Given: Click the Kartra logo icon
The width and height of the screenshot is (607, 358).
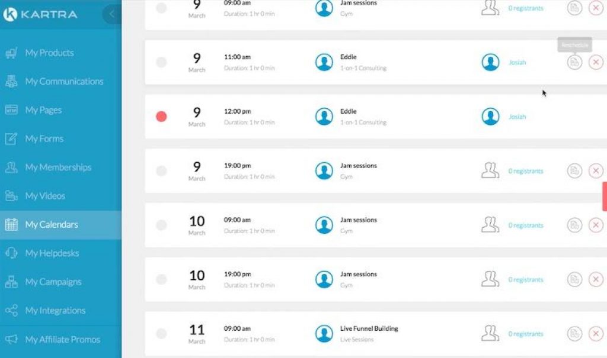Looking at the screenshot, I should coord(9,14).
